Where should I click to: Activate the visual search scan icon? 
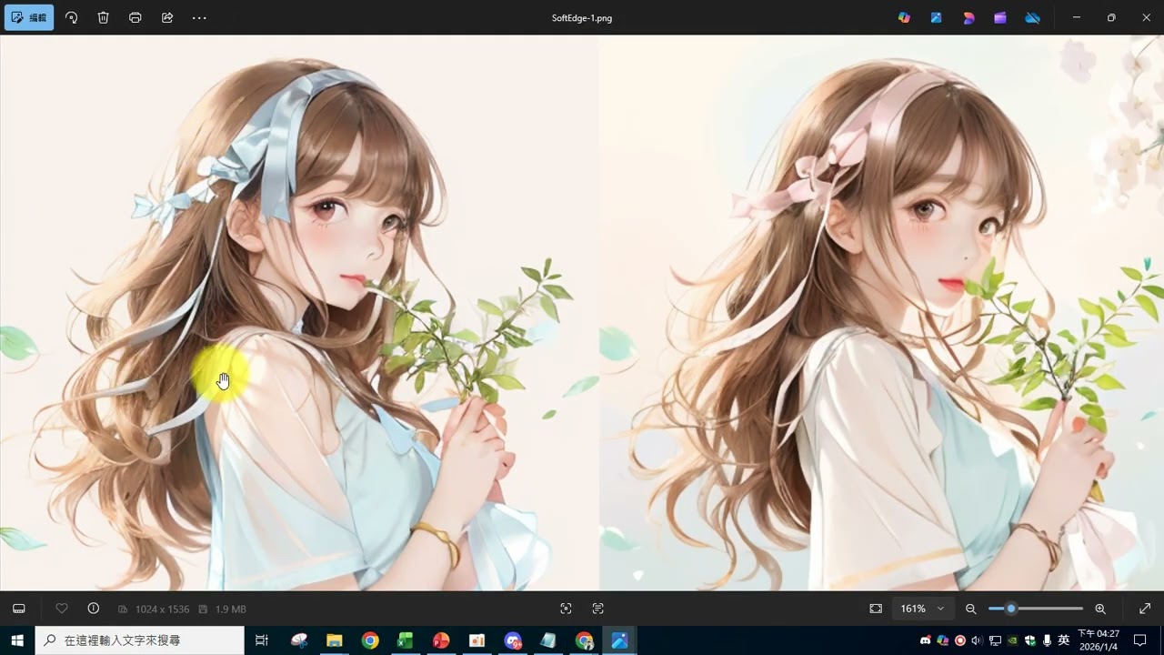[x=566, y=609]
